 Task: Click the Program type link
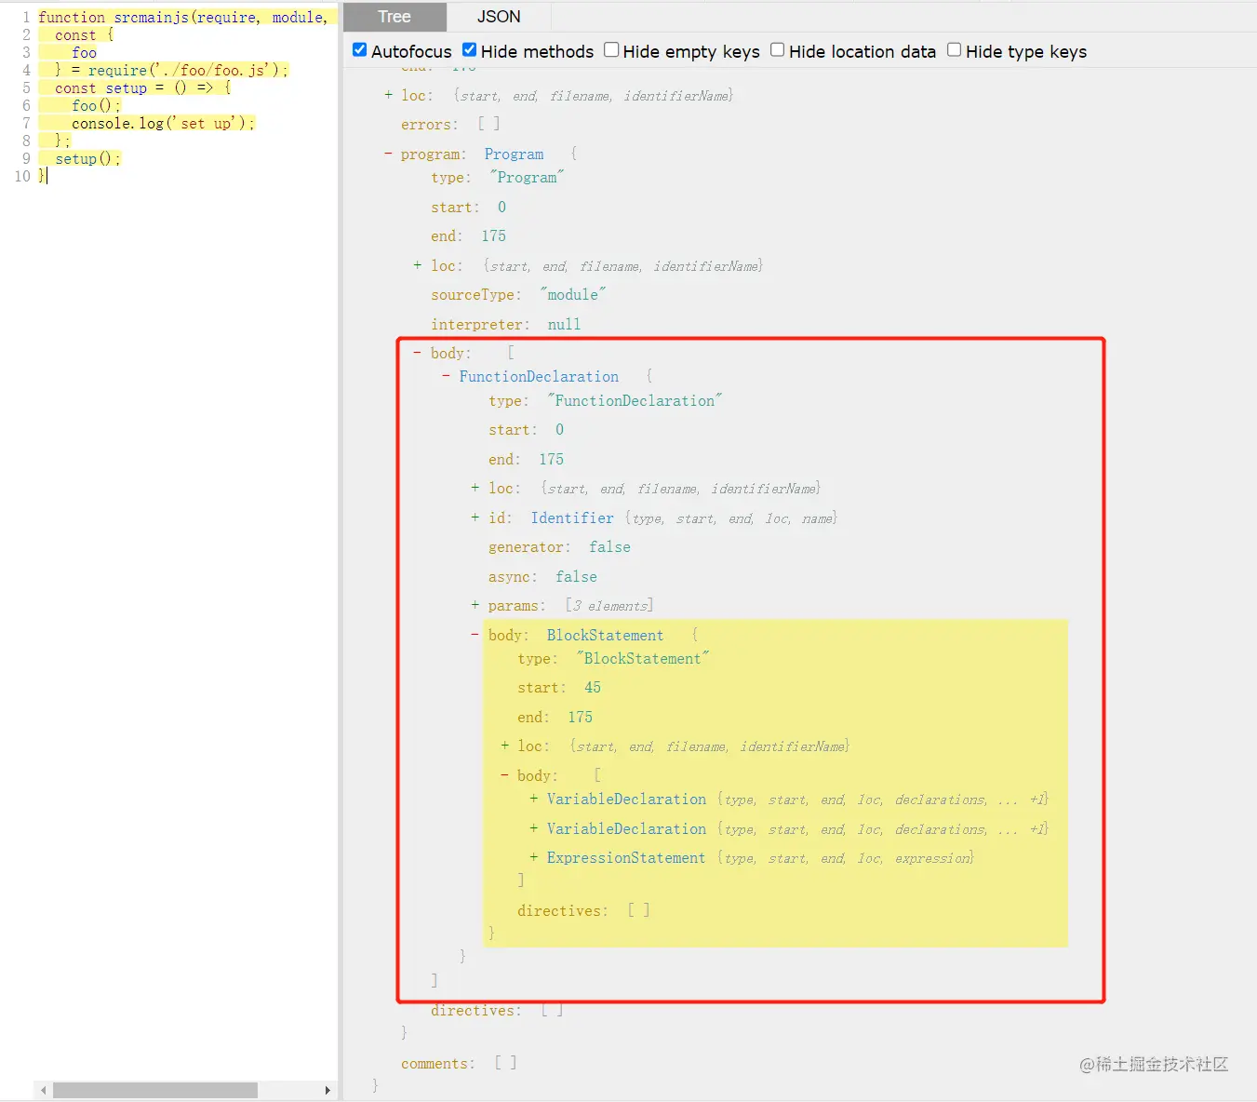514,154
